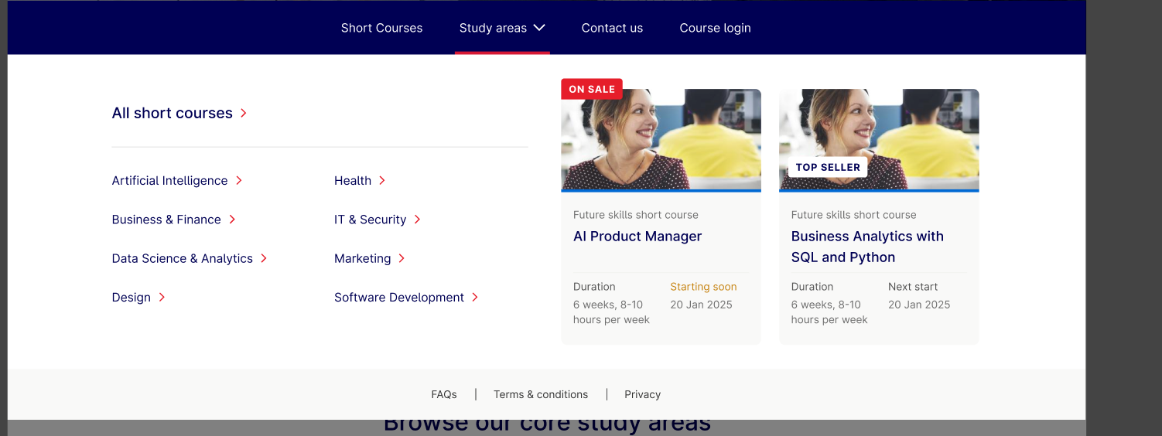Click the arrow icon after IT & Security
1162x436 pixels.
[417, 220]
